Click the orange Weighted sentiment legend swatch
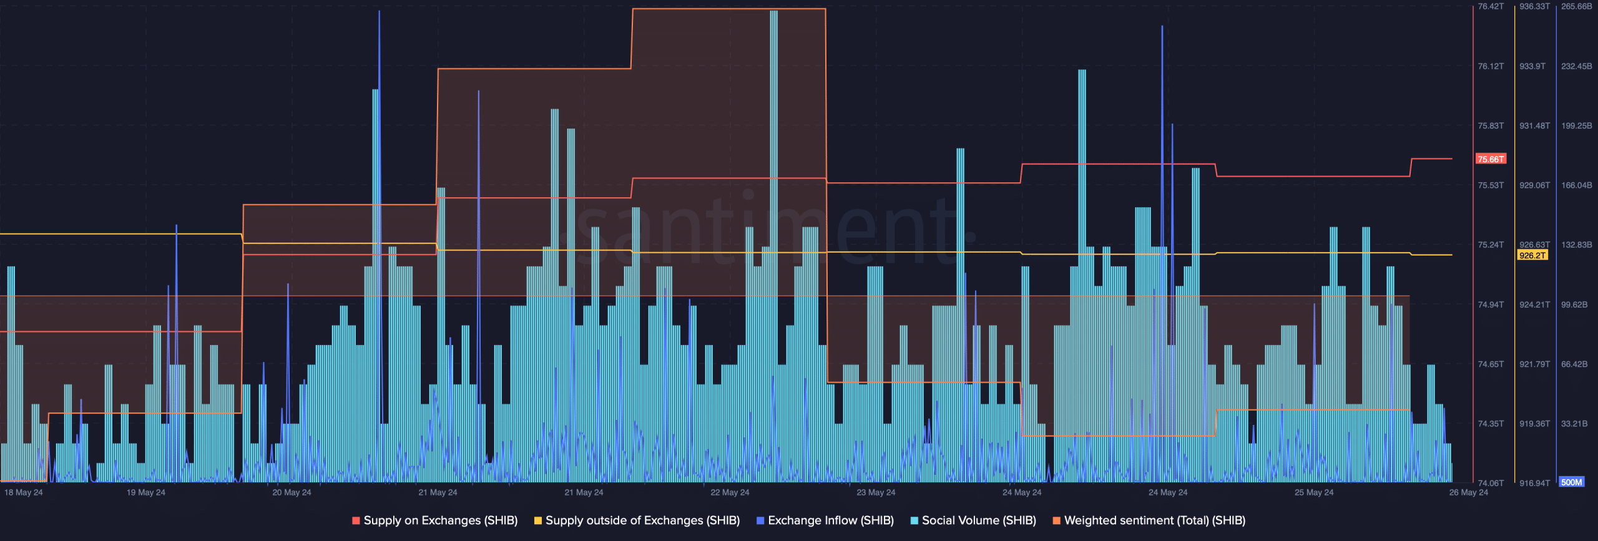The width and height of the screenshot is (1598, 541). click(1056, 520)
